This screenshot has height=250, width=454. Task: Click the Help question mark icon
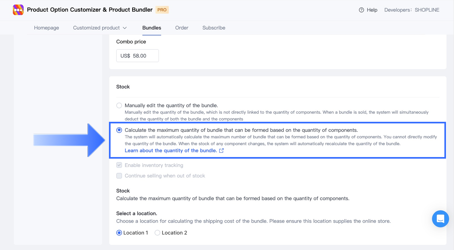361,10
